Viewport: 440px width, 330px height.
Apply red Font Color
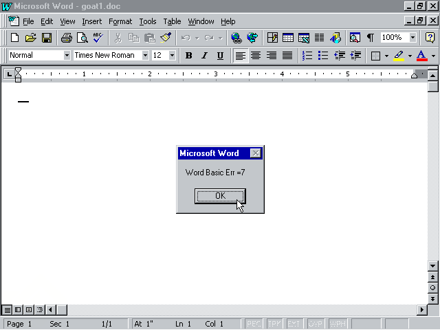(x=421, y=56)
